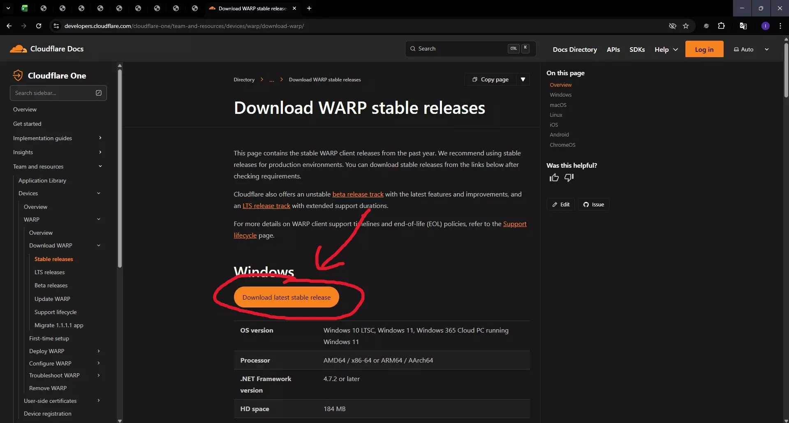Follow the beta release track link

tap(358, 194)
